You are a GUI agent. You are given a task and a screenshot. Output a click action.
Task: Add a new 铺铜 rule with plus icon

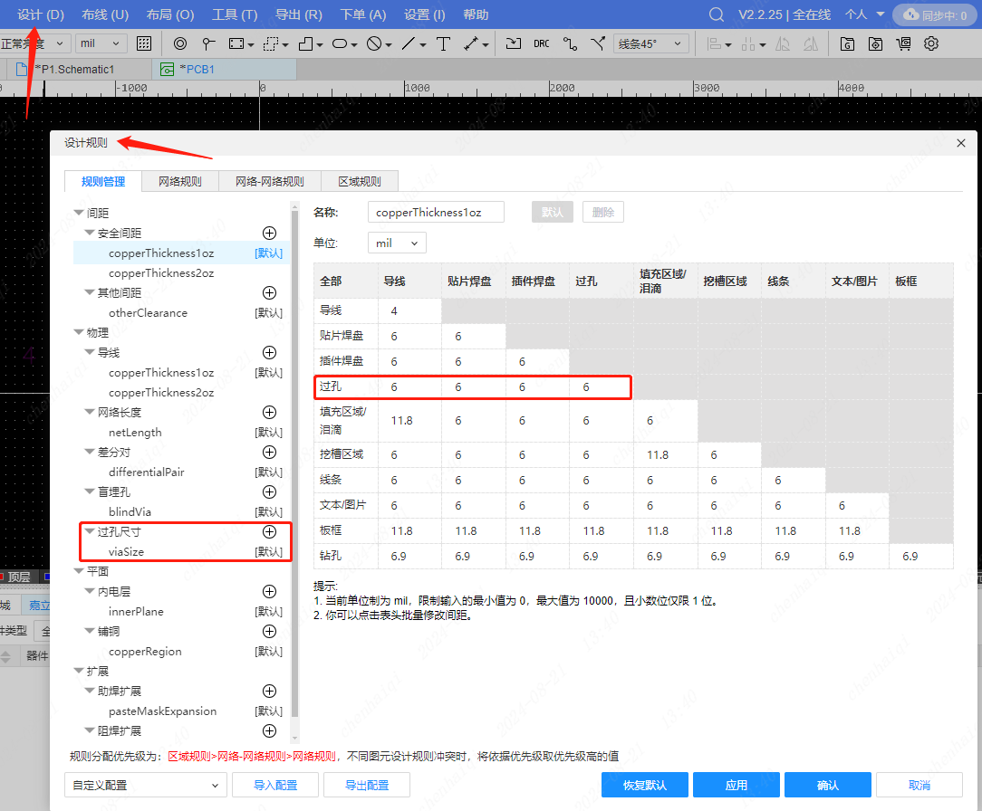click(269, 632)
